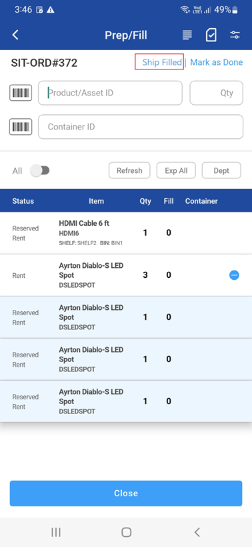Click the Ship Filled link
Image resolution: width=252 pixels, height=547 pixels.
(162, 62)
